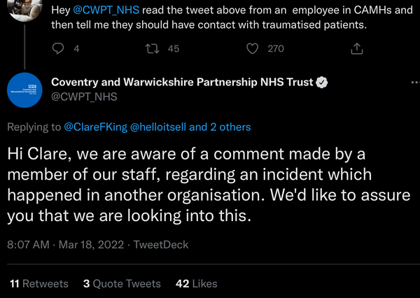The width and height of the screenshot is (420, 298).
Task: View the 11 Retweets list
Action: (39, 283)
